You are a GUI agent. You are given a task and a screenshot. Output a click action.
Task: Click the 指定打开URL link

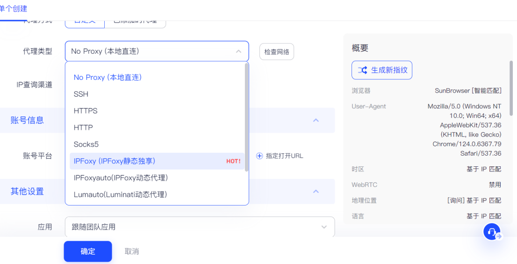(x=284, y=156)
